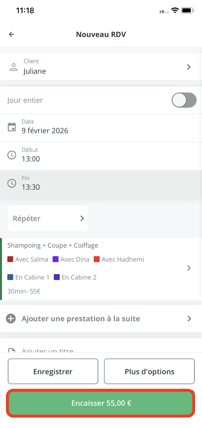
Task: Open client Juliane details chevron
Action: pyautogui.click(x=189, y=67)
